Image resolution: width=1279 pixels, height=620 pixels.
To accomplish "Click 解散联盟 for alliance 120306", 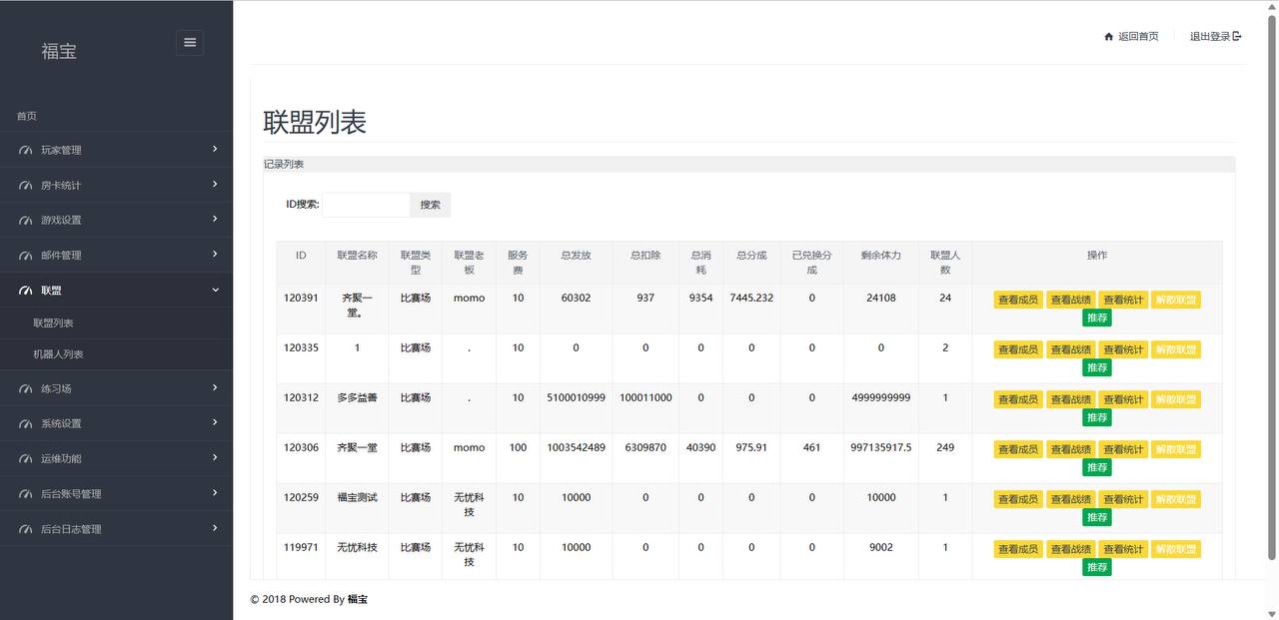I will tap(1176, 449).
